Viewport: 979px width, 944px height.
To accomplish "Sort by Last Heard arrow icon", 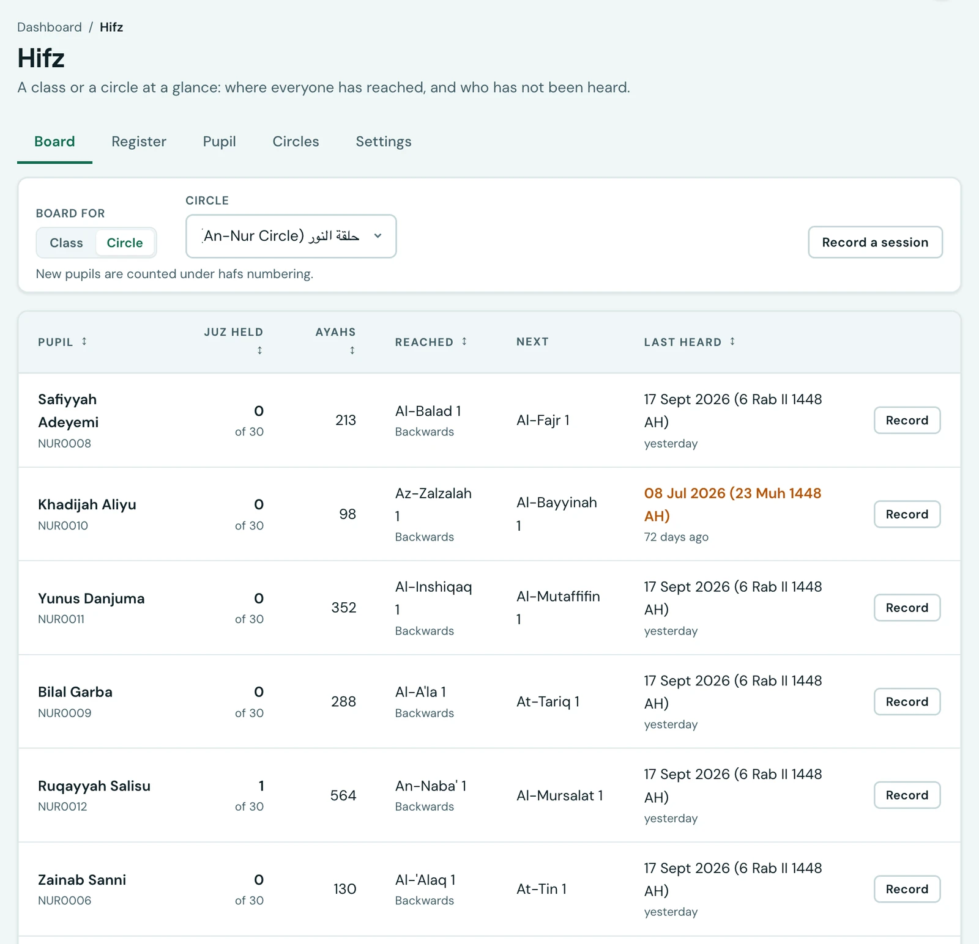I will tap(732, 341).
